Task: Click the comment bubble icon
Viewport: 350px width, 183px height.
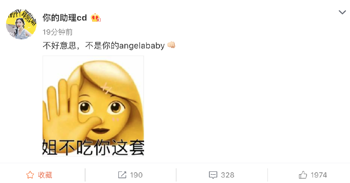Action: (213, 175)
